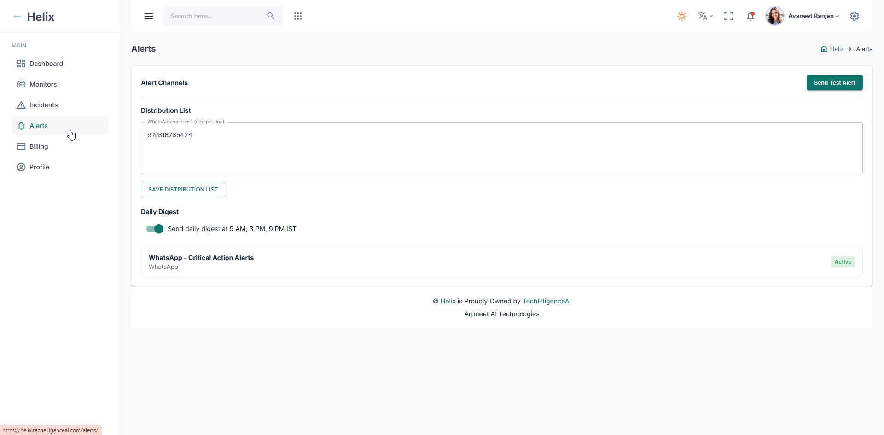Enter fullscreen using the expand icon
Screen dimensions: 884x435
pyautogui.click(x=728, y=16)
